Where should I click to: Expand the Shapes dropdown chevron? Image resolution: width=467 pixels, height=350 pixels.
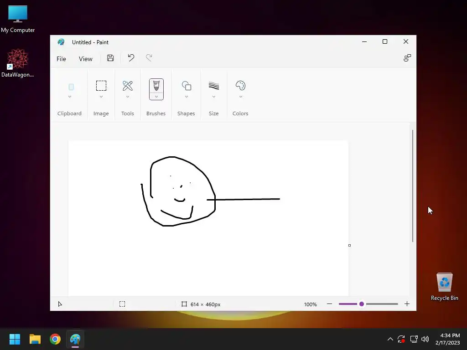point(187,97)
